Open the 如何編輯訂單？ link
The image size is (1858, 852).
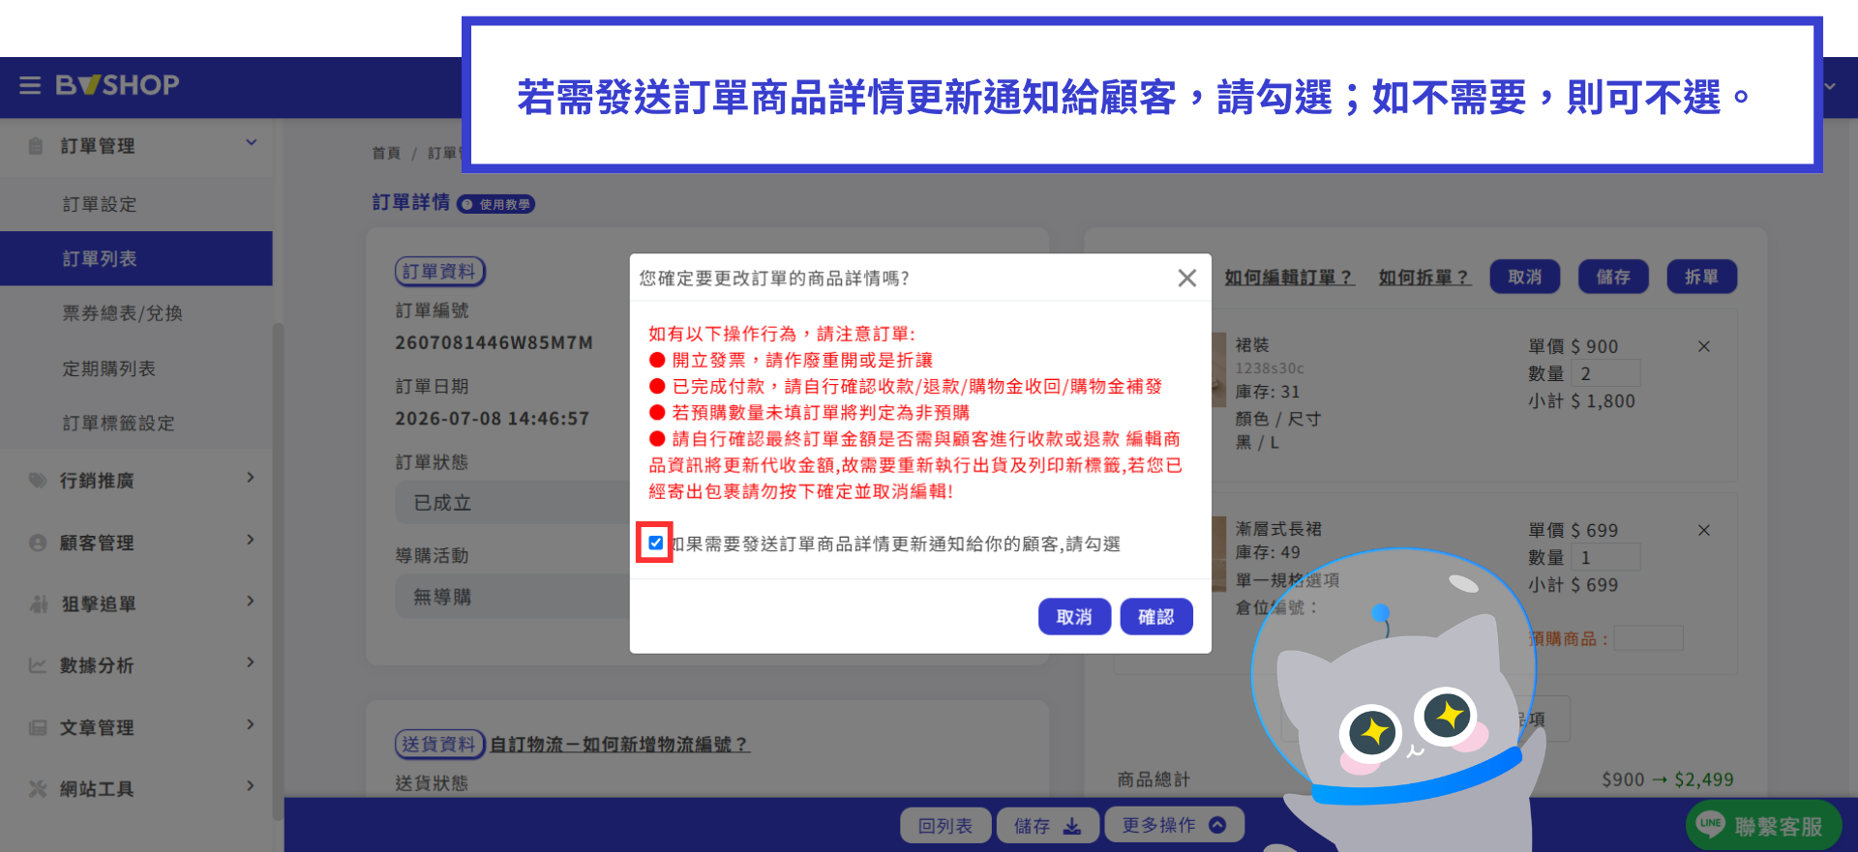1290,278
